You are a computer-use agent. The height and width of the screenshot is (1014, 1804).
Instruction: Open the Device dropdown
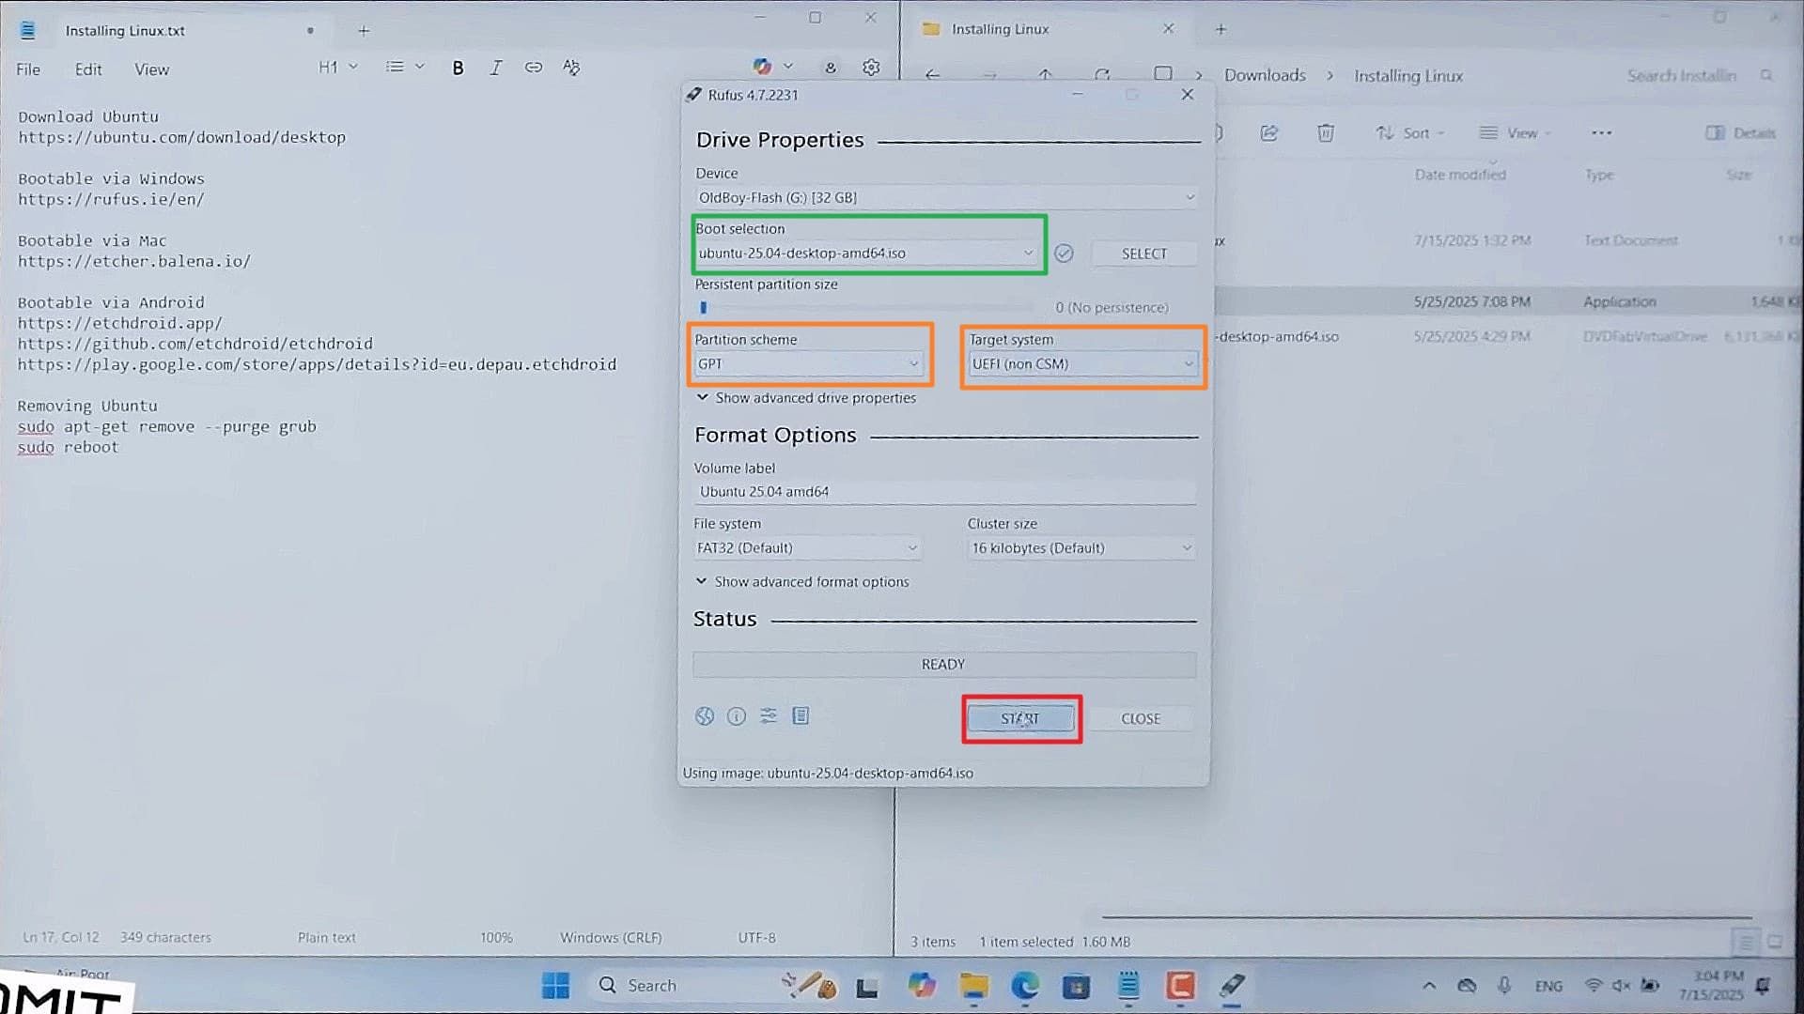tap(944, 198)
